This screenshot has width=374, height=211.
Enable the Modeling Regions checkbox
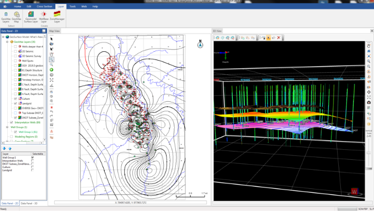tap(12, 137)
